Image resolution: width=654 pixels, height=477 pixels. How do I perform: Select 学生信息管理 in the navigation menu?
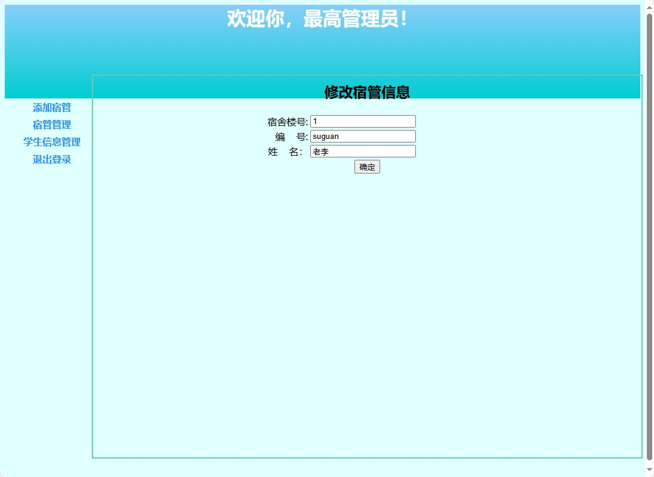[51, 143]
